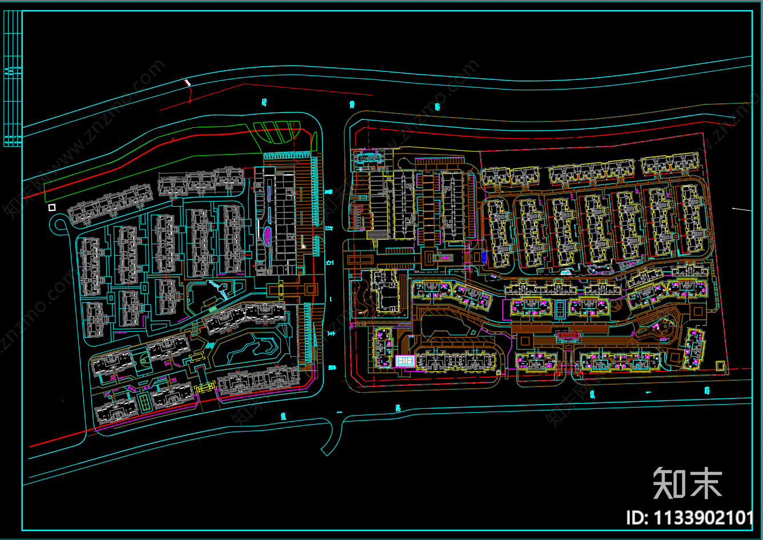The height and width of the screenshot is (540, 763).
Task: Pick the green striped arcs at the west plot's north corner
Action: click(276, 132)
